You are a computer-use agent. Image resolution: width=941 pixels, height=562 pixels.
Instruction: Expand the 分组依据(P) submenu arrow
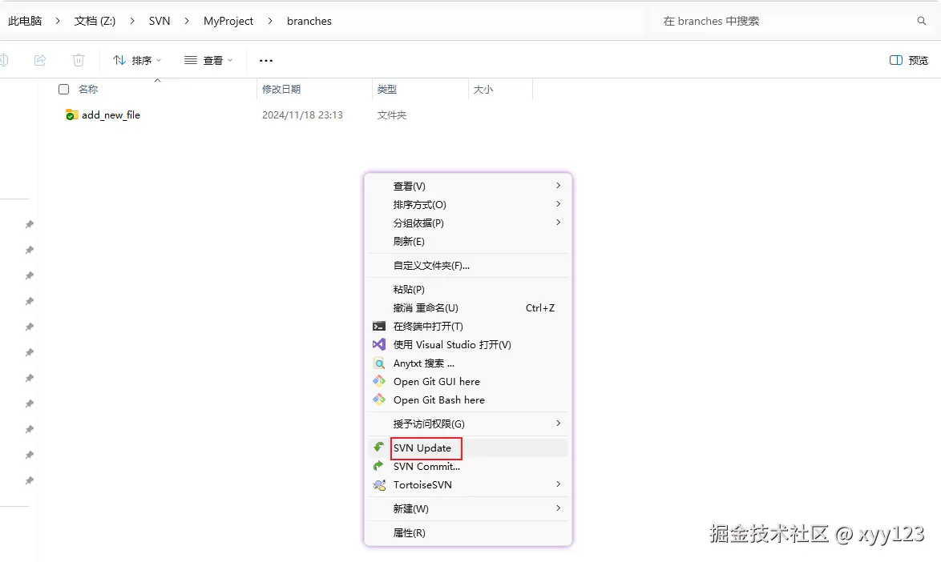(558, 223)
